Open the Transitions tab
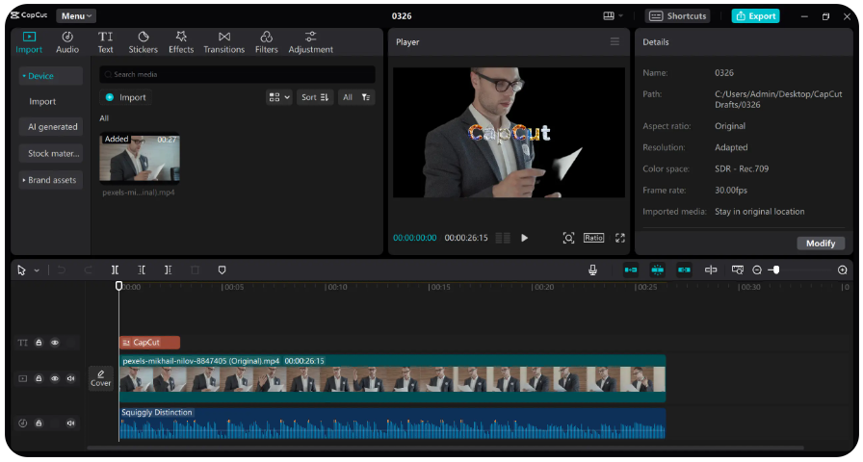The height and width of the screenshot is (462, 863). [224, 42]
